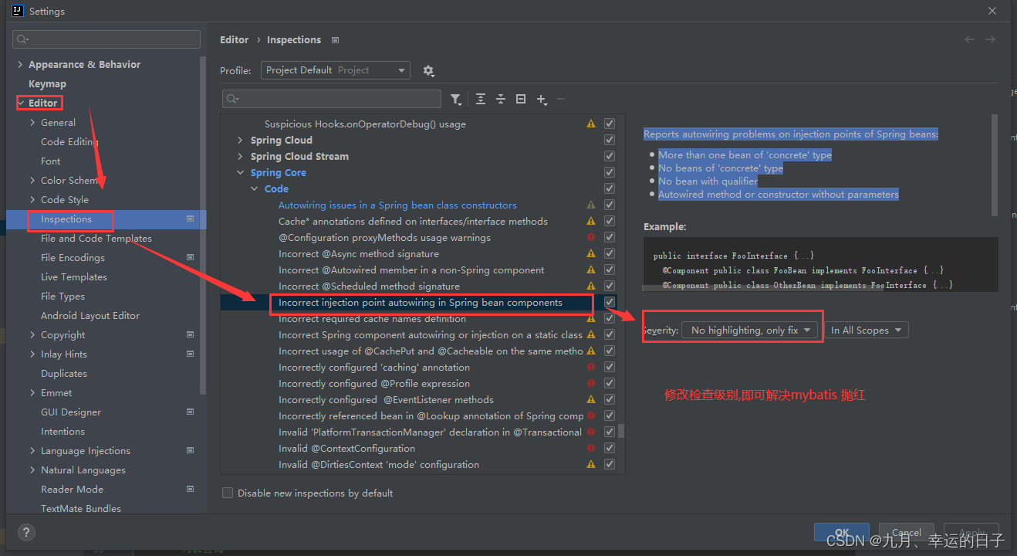Click the project-level icon beside Inspections breadcrumb

click(335, 39)
